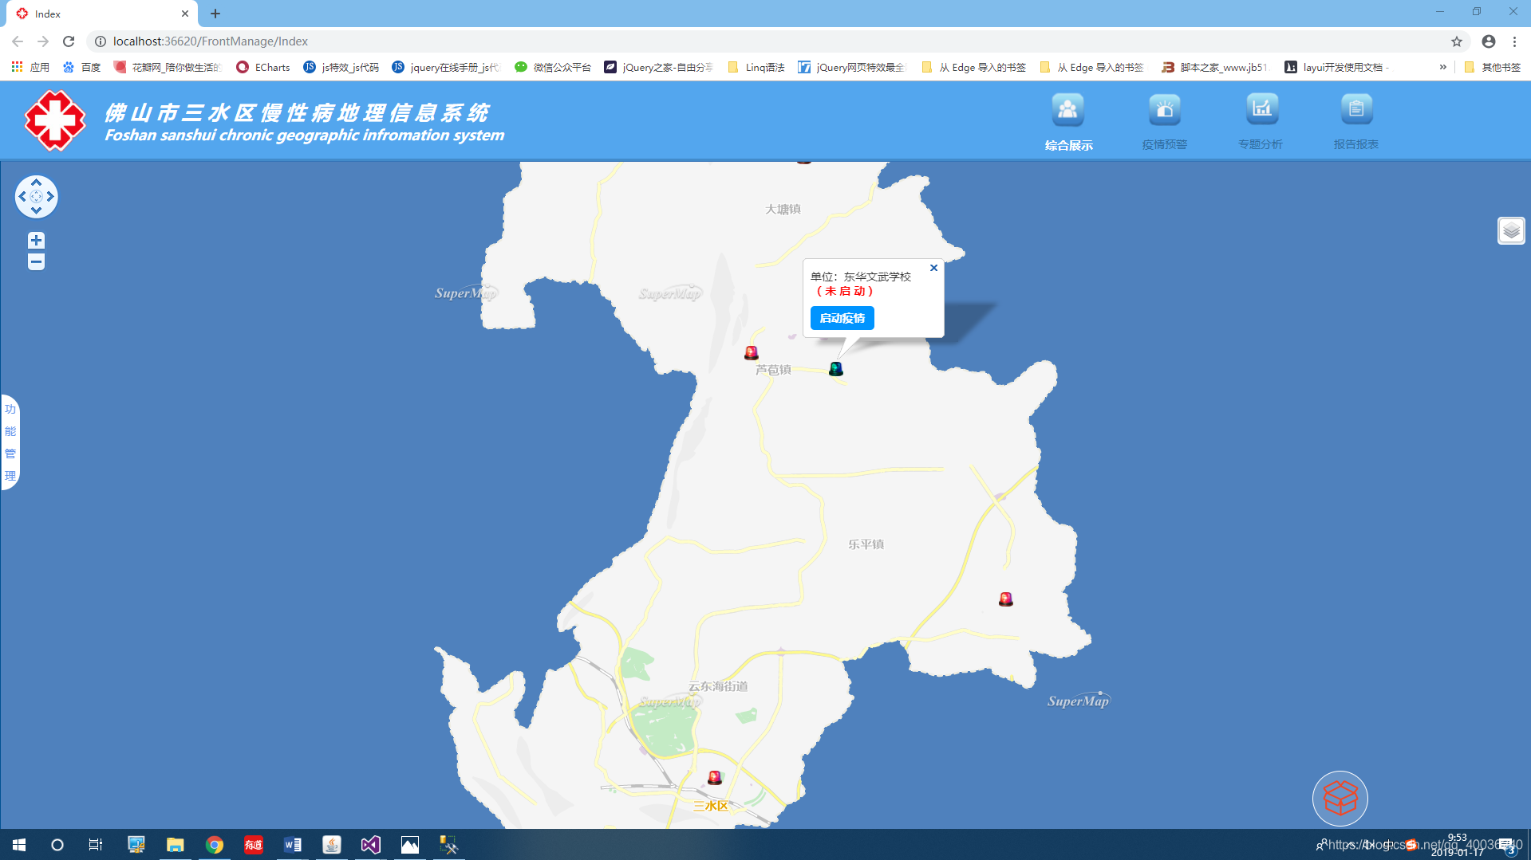Image resolution: width=1531 pixels, height=860 pixels.
Task: Pan the map right with compass arrow
Action: (50, 196)
